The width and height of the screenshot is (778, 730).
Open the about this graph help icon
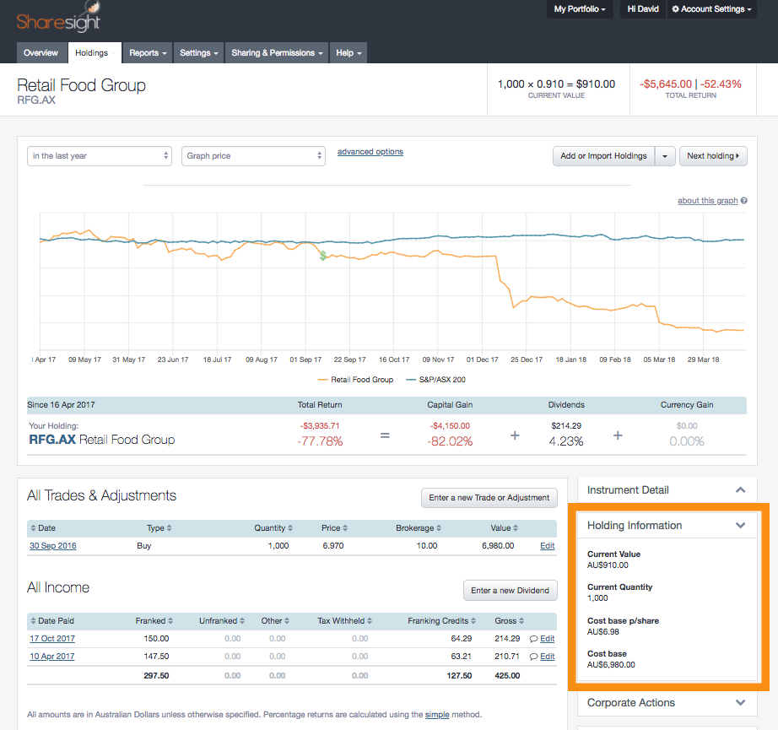(743, 201)
